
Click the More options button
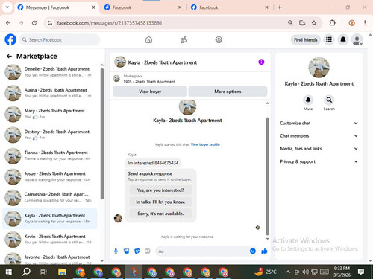point(228,92)
